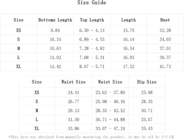Image resolution: width=184 pixels, height=139 pixels.
Task: Click the XL waist size 33.86
Action: point(74,128)
